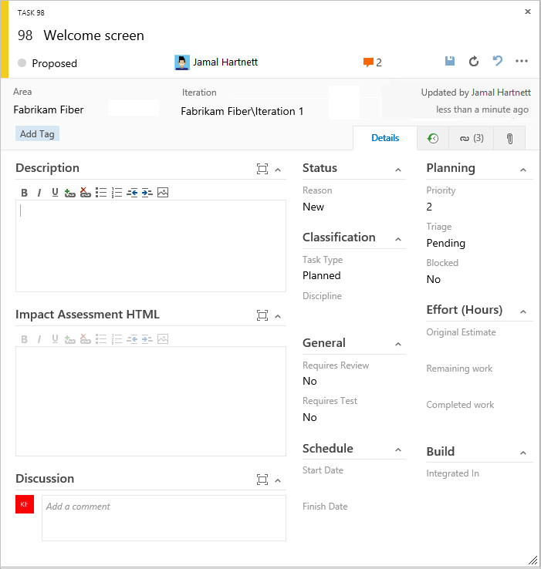Click Italic in the Impact Assessment toolbar
Image resolution: width=541 pixels, height=569 pixels.
pos(39,339)
